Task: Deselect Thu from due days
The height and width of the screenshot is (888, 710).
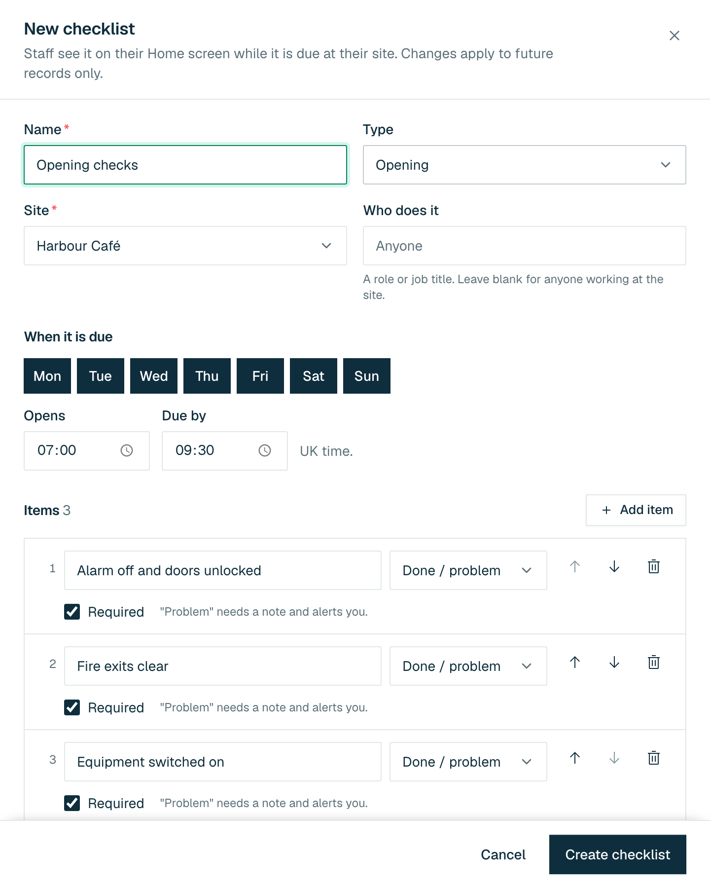Action: pos(207,376)
